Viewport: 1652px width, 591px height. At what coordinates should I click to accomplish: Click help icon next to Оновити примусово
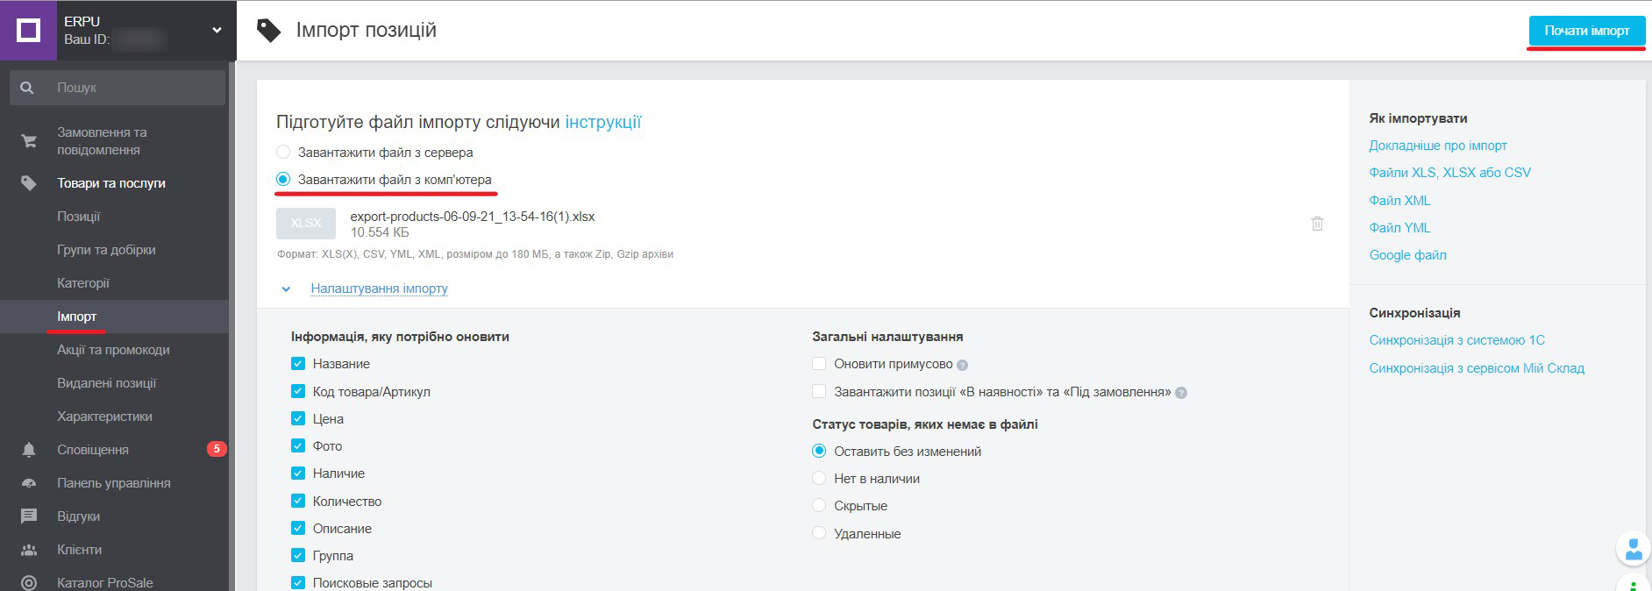pyautogui.click(x=962, y=365)
